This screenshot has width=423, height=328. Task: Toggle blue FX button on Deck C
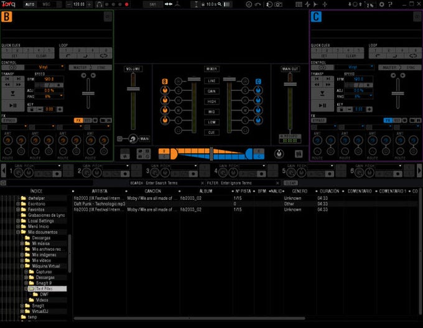388,120
